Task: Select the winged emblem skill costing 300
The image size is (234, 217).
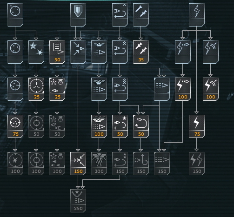Action: (x=99, y=164)
